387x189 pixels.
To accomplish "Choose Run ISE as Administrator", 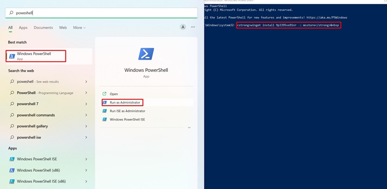I will pos(146,111).
